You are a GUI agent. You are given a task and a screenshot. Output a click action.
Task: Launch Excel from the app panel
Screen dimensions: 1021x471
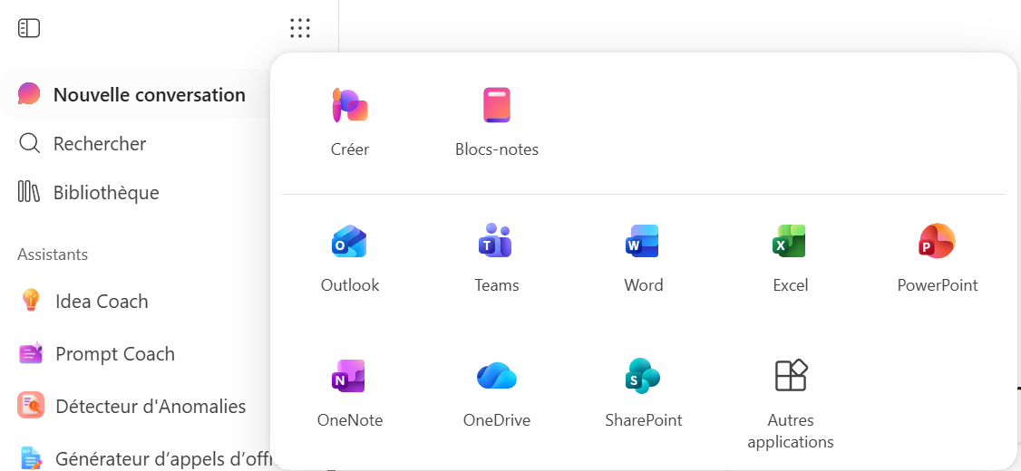click(790, 241)
